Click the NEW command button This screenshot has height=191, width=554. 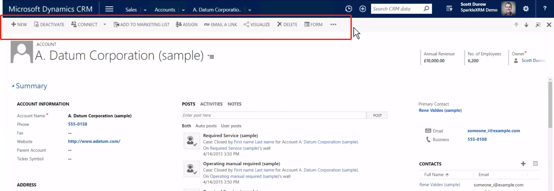click(19, 25)
